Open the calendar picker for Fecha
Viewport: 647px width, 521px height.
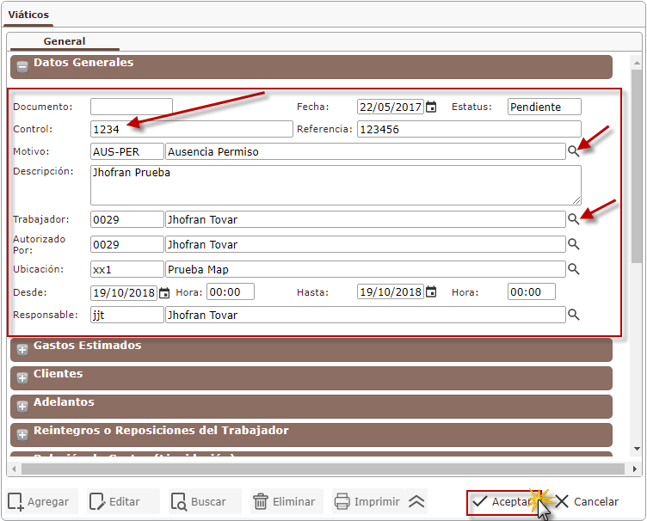click(x=431, y=107)
